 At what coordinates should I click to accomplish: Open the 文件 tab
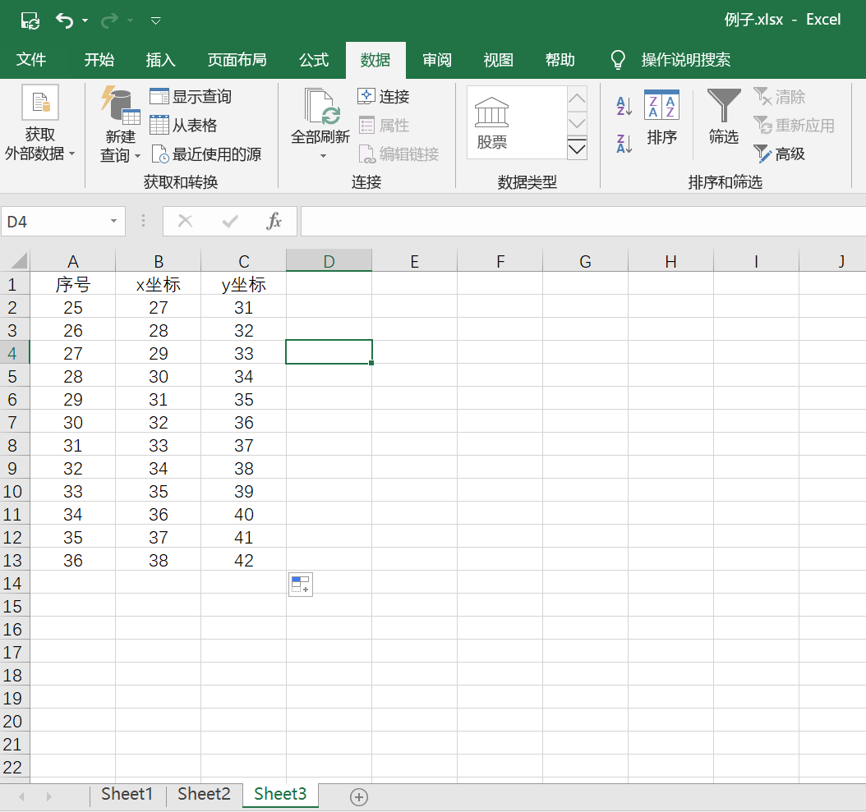pos(31,60)
